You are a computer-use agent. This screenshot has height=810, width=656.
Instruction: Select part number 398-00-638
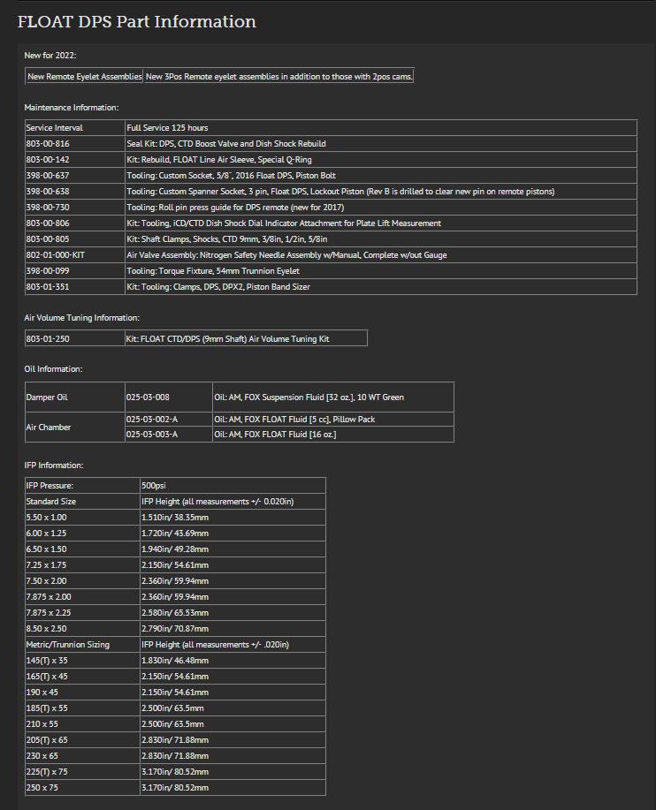(x=48, y=192)
